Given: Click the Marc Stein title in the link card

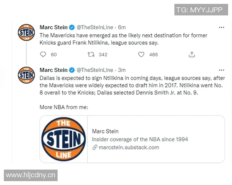Looking at the screenshot, I should click(x=105, y=131).
